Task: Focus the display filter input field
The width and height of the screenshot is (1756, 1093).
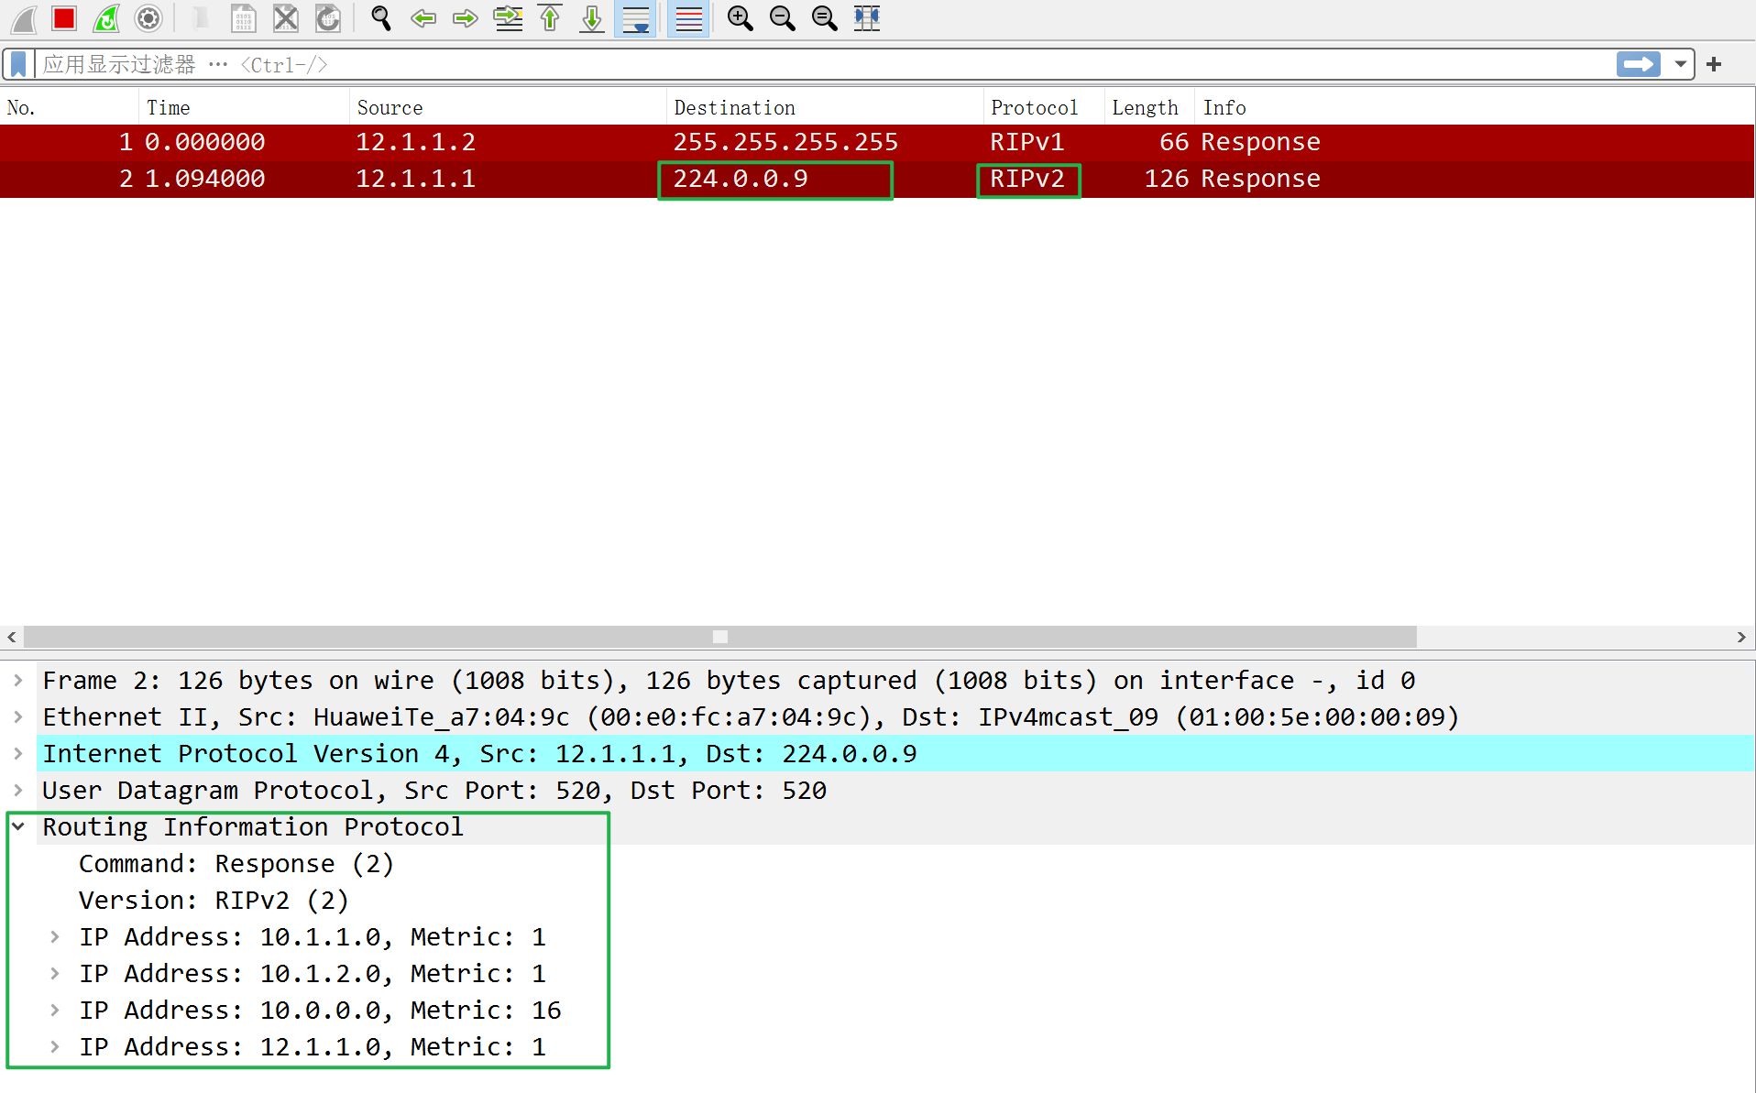Action: (x=825, y=64)
